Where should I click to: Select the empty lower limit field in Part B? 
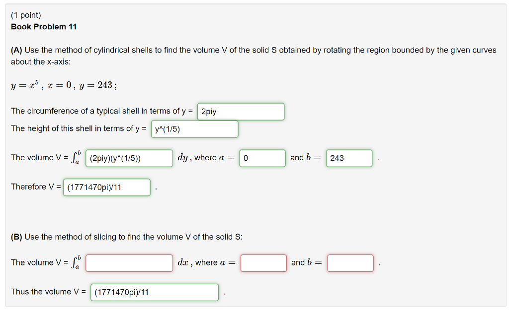point(263,263)
